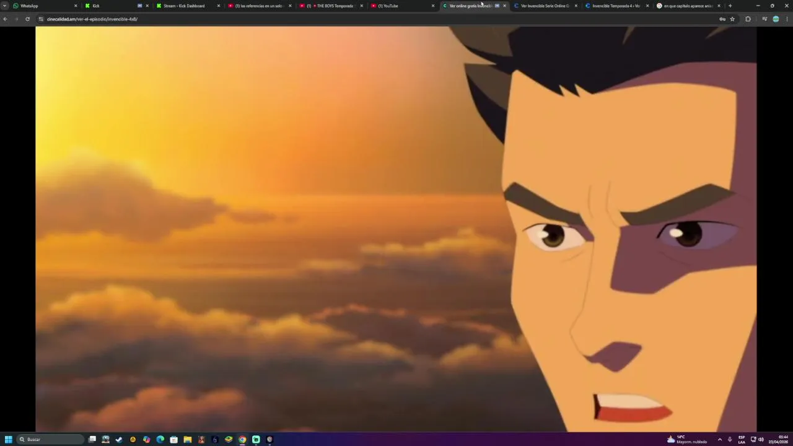Open the browser extensions menu
The image size is (793, 446).
(748, 19)
